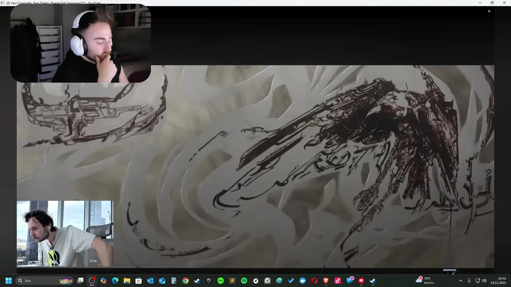Open the blue whale app icon
511x287 pixels.
click(303, 281)
